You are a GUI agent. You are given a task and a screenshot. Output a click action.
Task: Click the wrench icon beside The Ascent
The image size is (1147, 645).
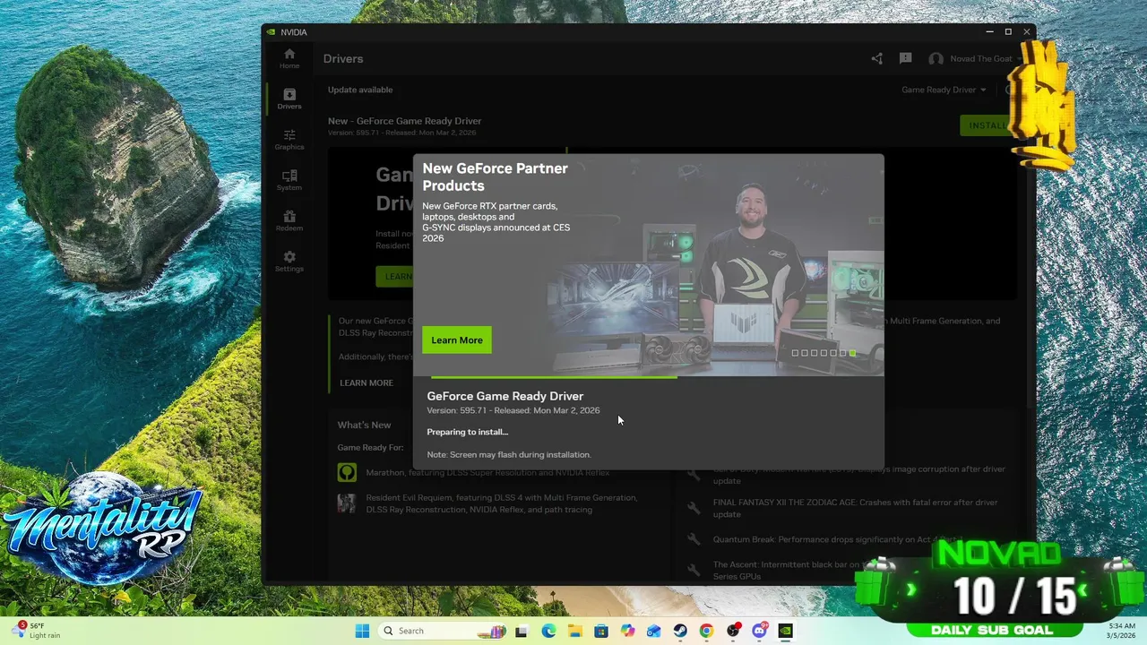(x=693, y=570)
